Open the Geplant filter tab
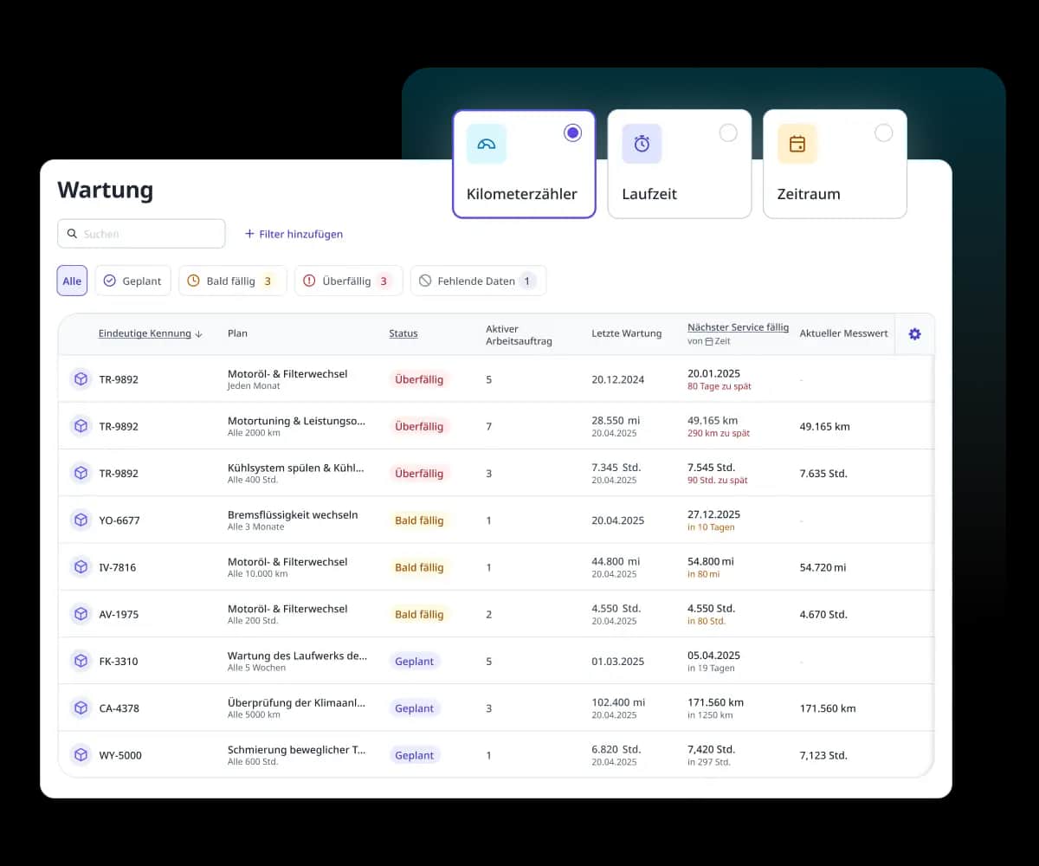The height and width of the screenshot is (866, 1039). coord(132,281)
